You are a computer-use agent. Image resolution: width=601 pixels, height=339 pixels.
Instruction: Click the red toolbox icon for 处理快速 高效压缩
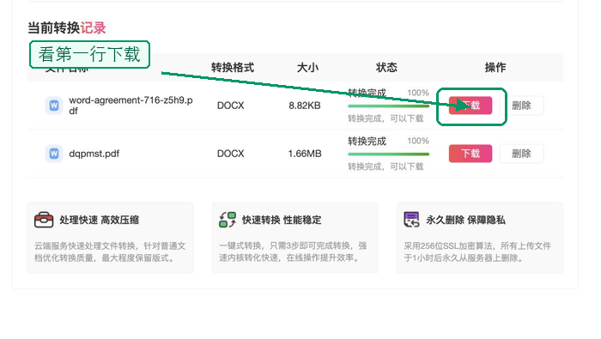[44, 220]
